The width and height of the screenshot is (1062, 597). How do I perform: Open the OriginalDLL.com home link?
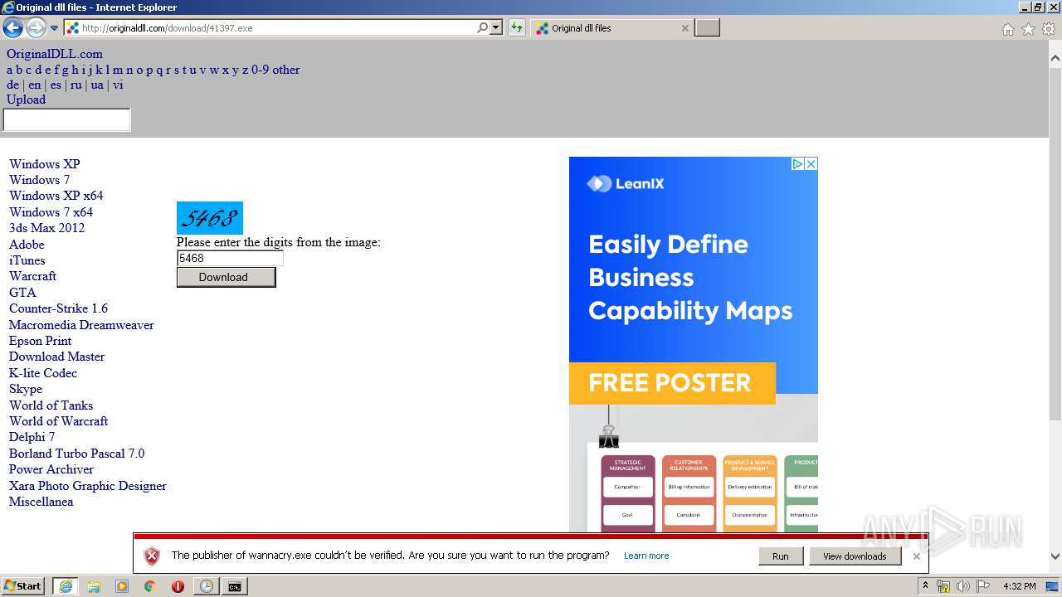pos(55,54)
